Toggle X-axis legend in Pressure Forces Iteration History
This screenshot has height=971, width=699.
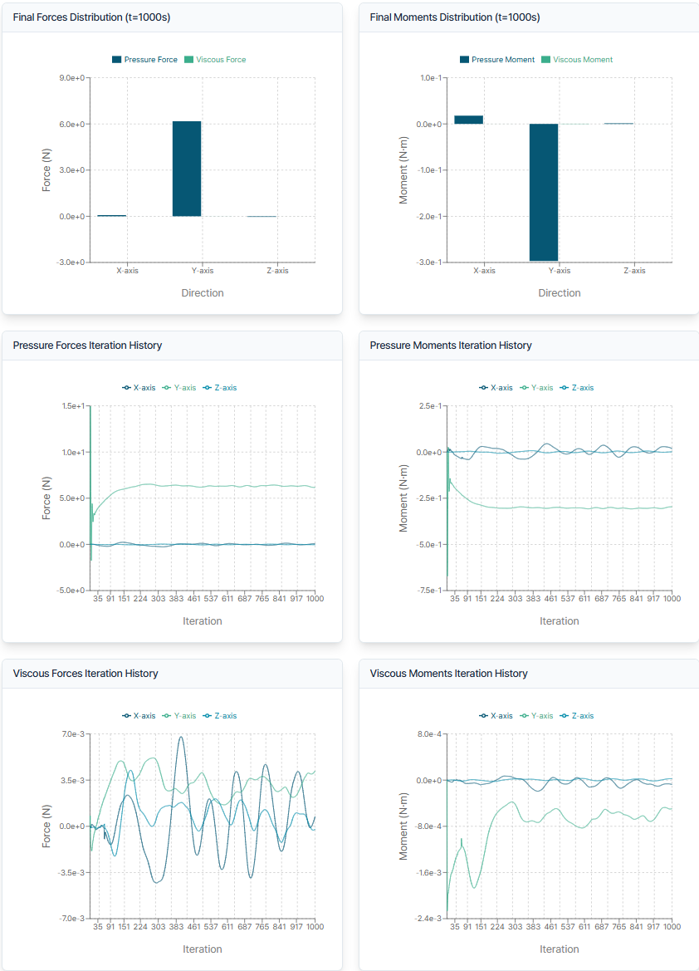(x=139, y=388)
